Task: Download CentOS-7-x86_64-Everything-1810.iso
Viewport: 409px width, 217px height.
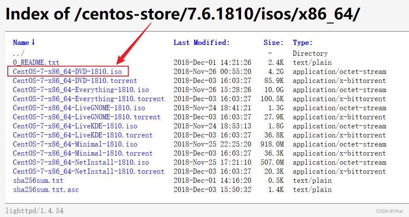Action: pos(81,90)
